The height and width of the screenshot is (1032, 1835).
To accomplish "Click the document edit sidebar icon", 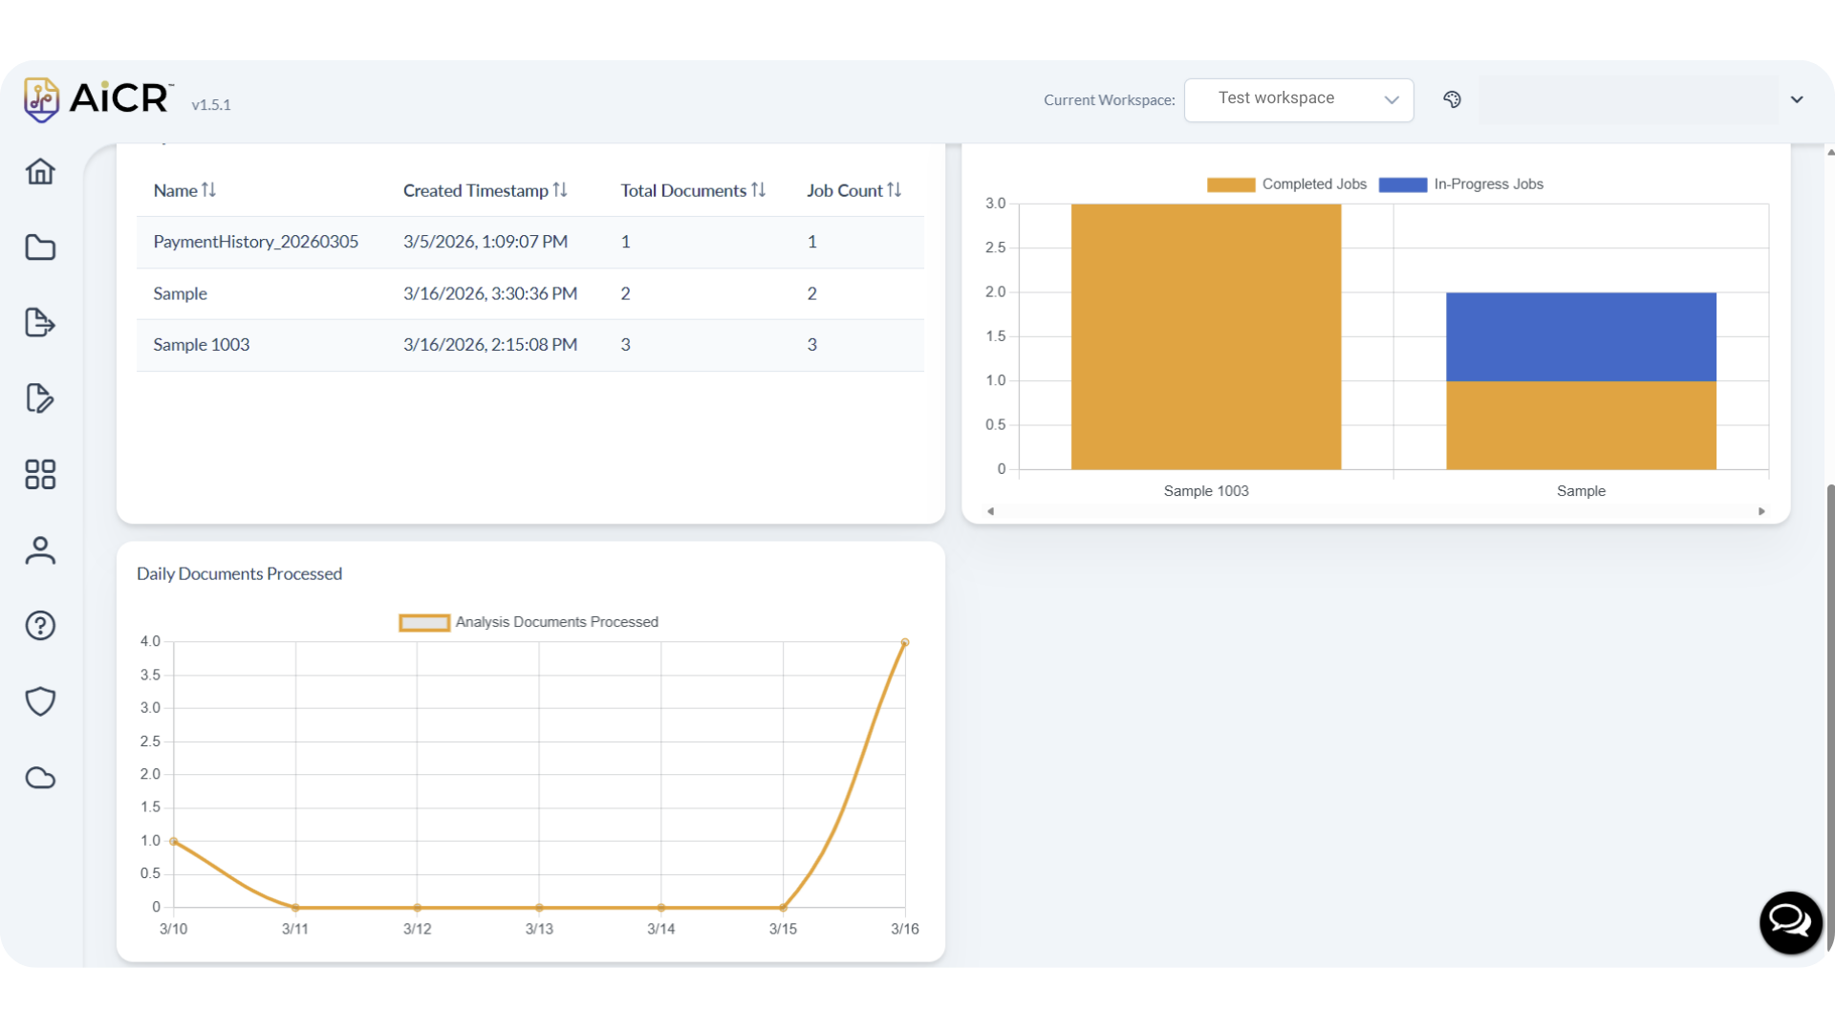I will 40,398.
